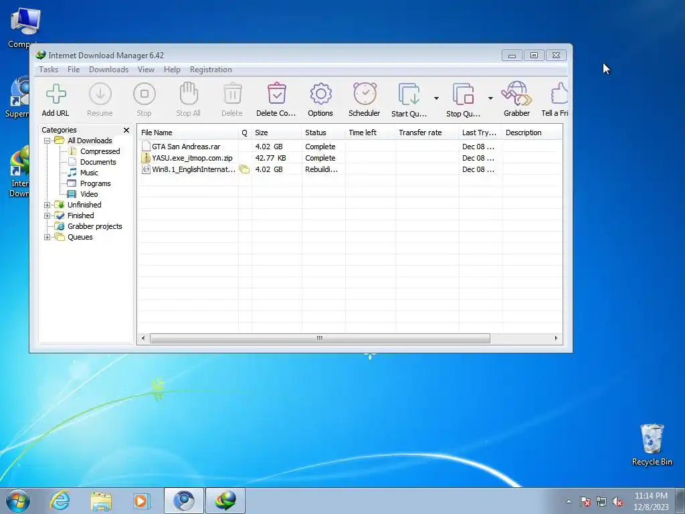Expand the Finished category node
Image resolution: width=685 pixels, height=514 pixels.
coord(47,216)
